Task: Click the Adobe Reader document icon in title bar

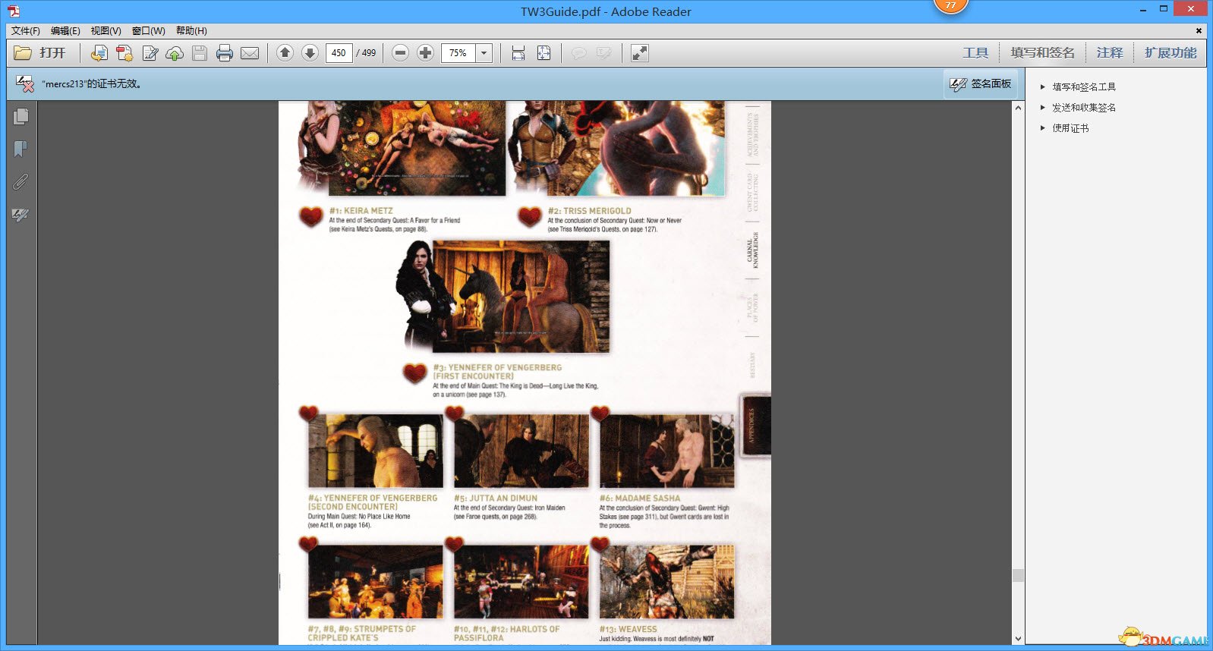Action: tap(14, 11)
